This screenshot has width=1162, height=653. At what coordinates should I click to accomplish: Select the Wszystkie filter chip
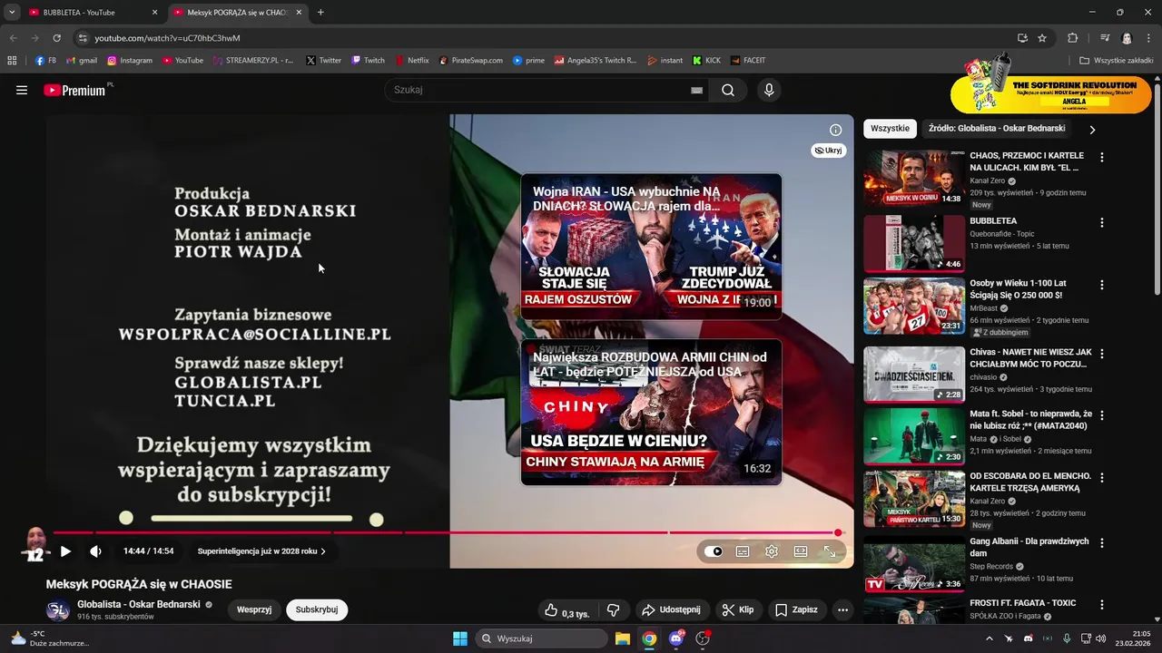click(890, 129)
